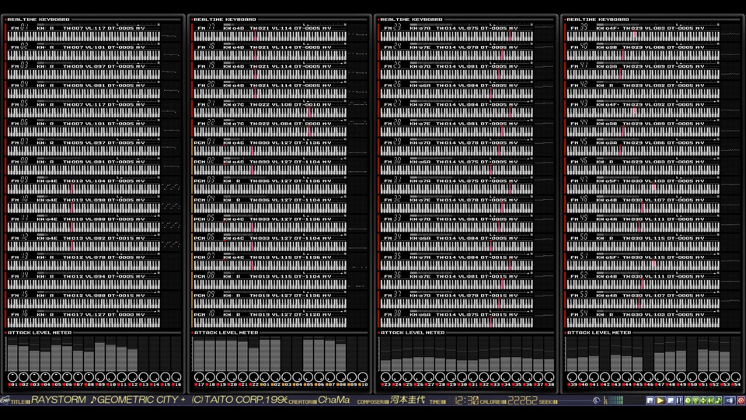
Task: Click the FM 09 piano keyboard
Action: point(83,188)
